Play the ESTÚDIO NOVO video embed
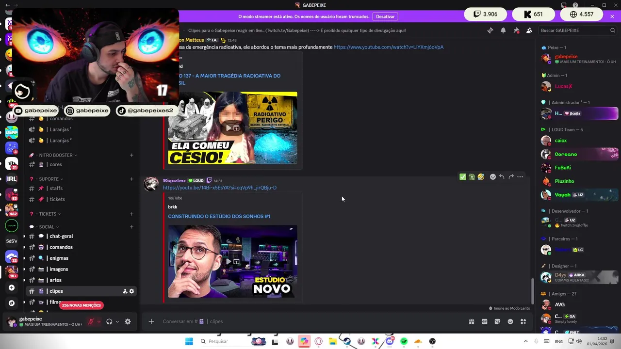 [229, 262]
